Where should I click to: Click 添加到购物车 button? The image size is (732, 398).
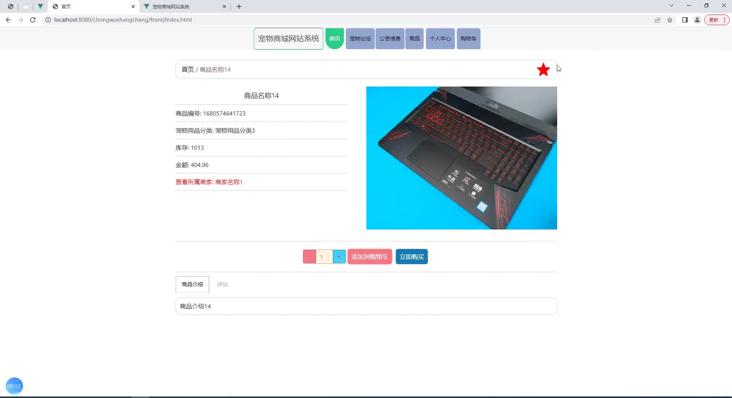point(370,257)
